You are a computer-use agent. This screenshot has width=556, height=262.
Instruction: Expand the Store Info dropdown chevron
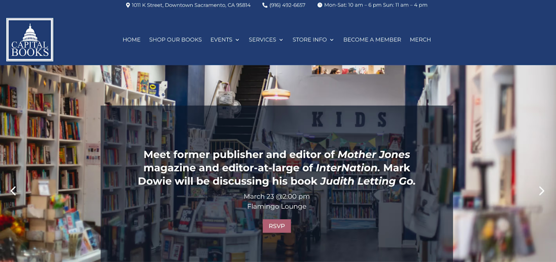pyautogui.click(x=332, y=40)
